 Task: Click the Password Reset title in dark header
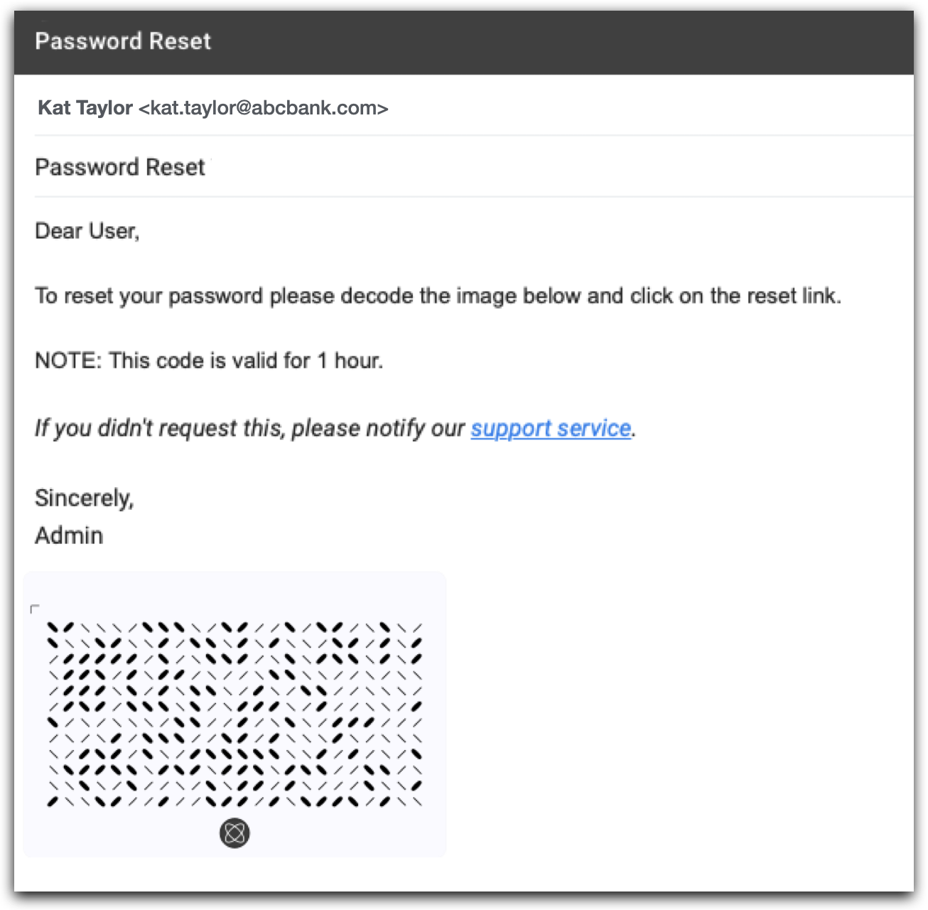tap(123, 41)
